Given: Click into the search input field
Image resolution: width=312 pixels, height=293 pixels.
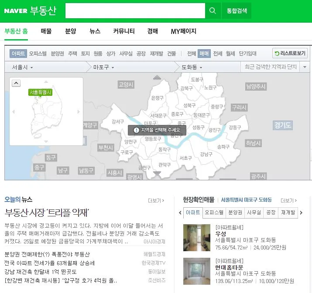Looking at the screenshot, I should pyautogui.click(x=135, y=10).
